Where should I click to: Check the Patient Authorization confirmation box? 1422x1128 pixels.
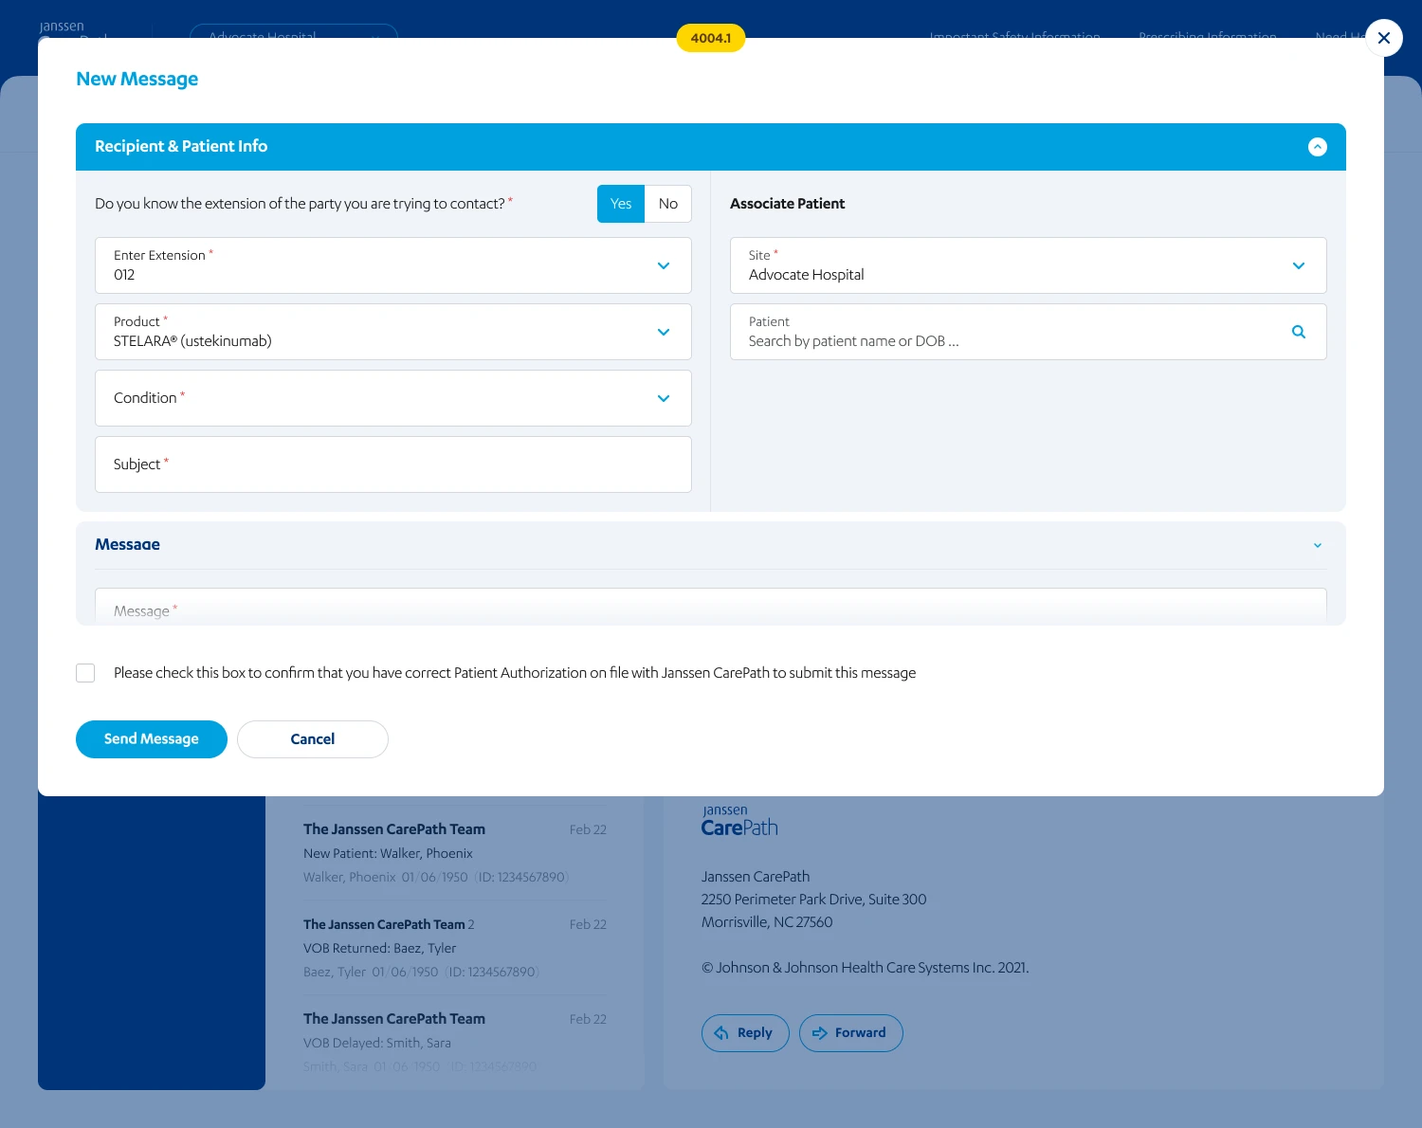coord(85,673)
